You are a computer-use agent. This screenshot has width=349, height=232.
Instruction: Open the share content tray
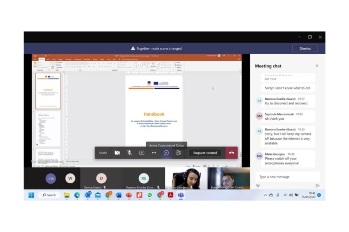click(141, 153)
